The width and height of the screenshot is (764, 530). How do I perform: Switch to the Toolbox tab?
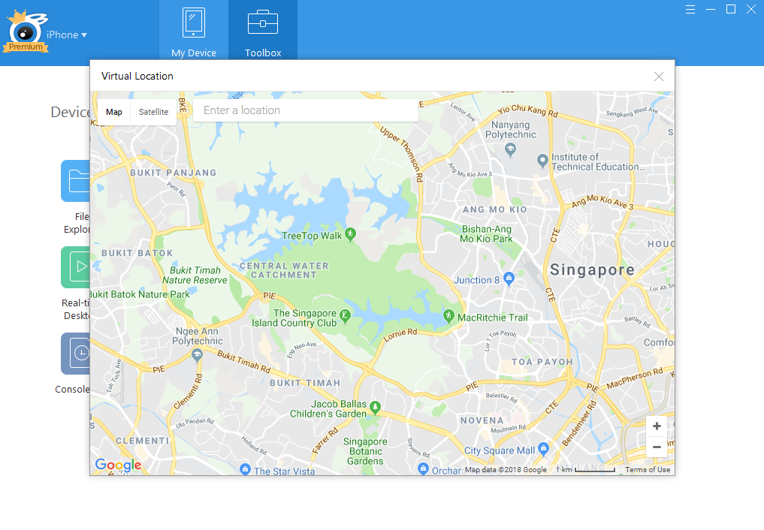tap(262, 30)
